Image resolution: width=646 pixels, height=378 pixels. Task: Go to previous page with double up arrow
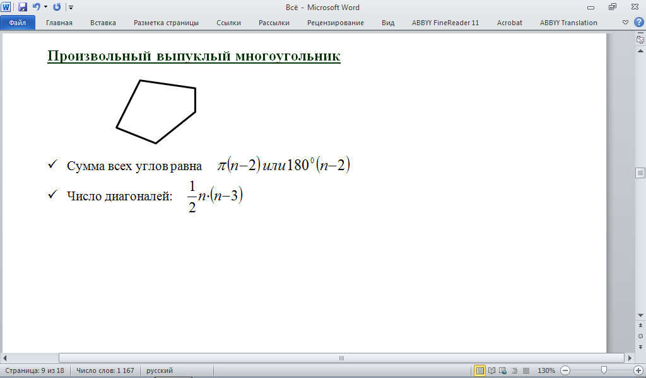(640, 325)
